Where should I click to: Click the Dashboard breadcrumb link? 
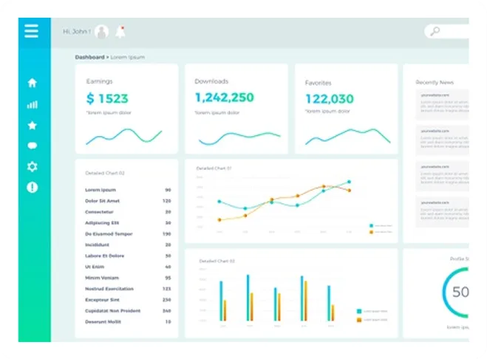tap(89, 57)
